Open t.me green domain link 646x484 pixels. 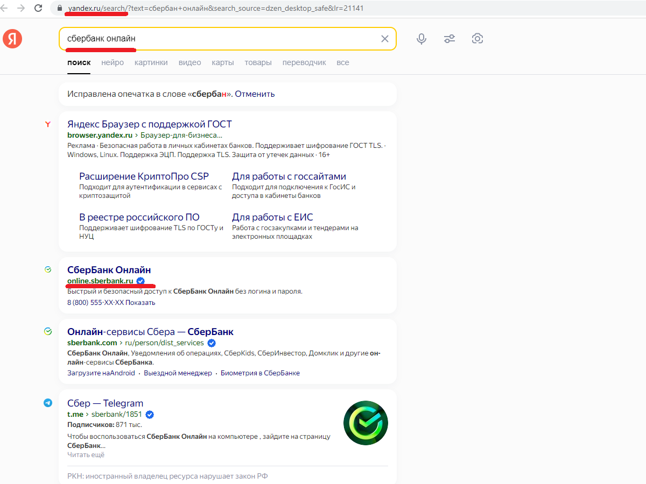tap(75, 414)
